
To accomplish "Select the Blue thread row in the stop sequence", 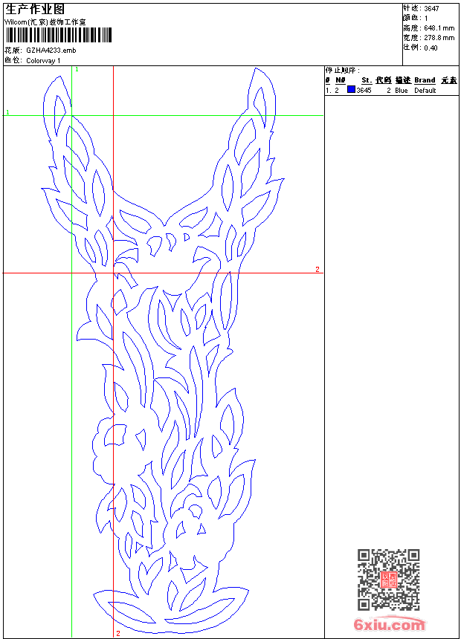I will 390,90.
